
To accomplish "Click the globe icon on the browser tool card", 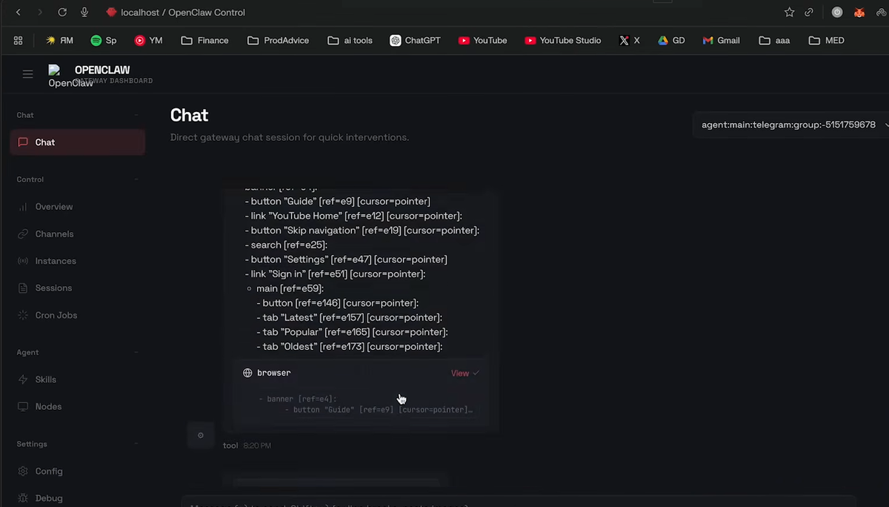I will (247, 373).
